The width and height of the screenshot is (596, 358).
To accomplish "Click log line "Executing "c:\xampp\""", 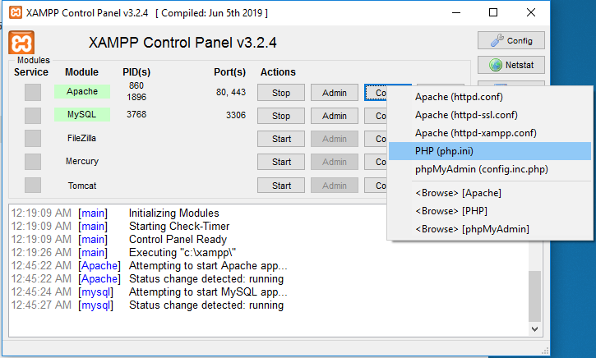I will point(182,253).
